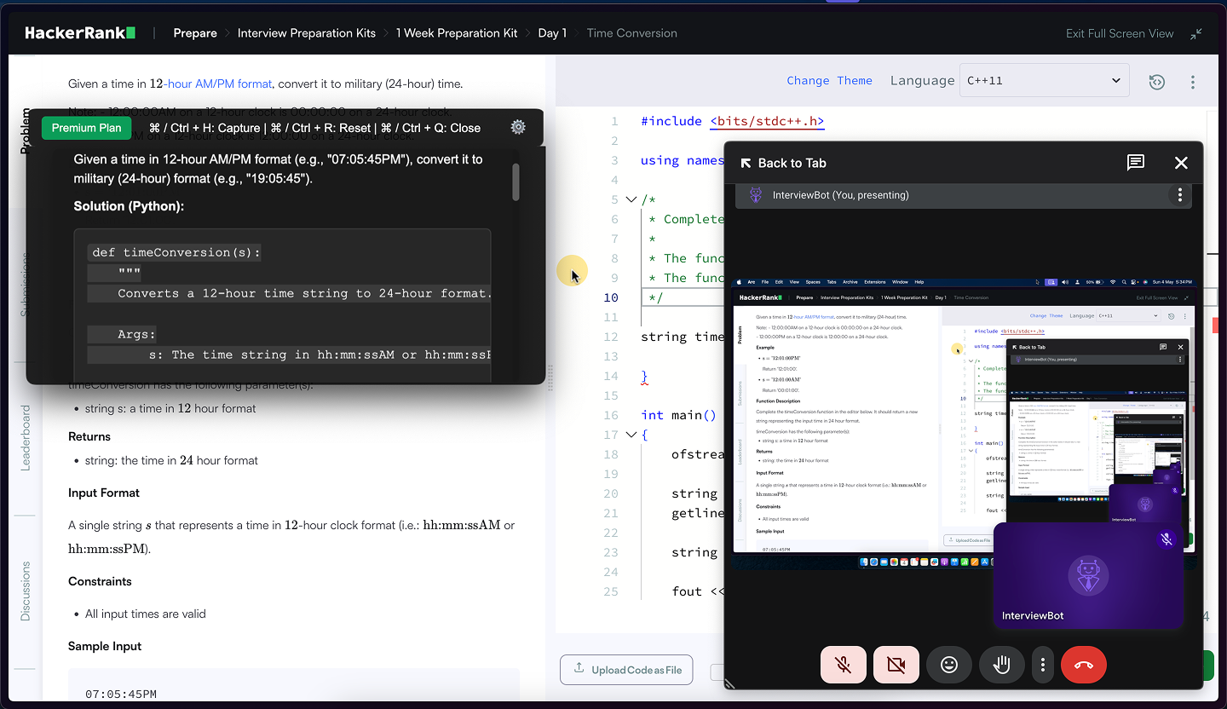Click the Change Theme link
The width and height of the screenshot is (1227, 709).
tap(829, 79)
